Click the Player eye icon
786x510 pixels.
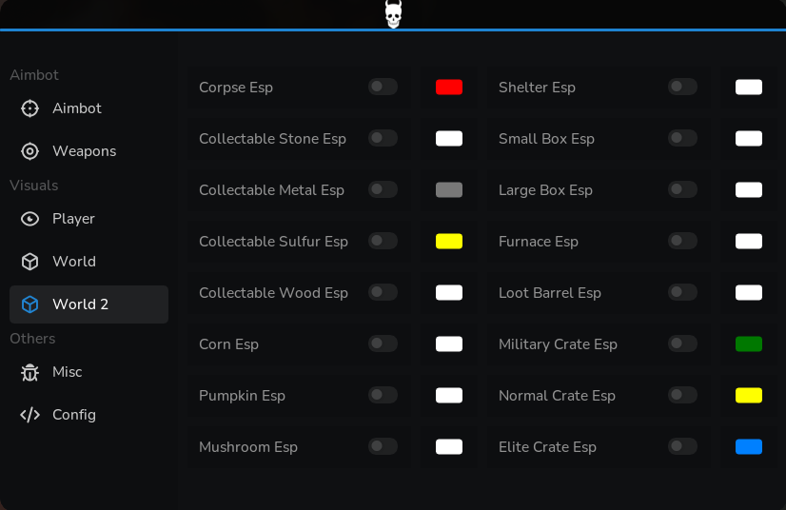[29, 219]
